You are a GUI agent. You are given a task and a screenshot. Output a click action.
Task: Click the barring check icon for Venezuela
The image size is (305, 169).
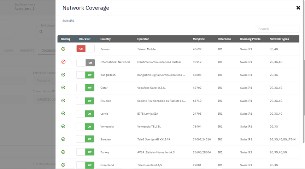[63, 126]
